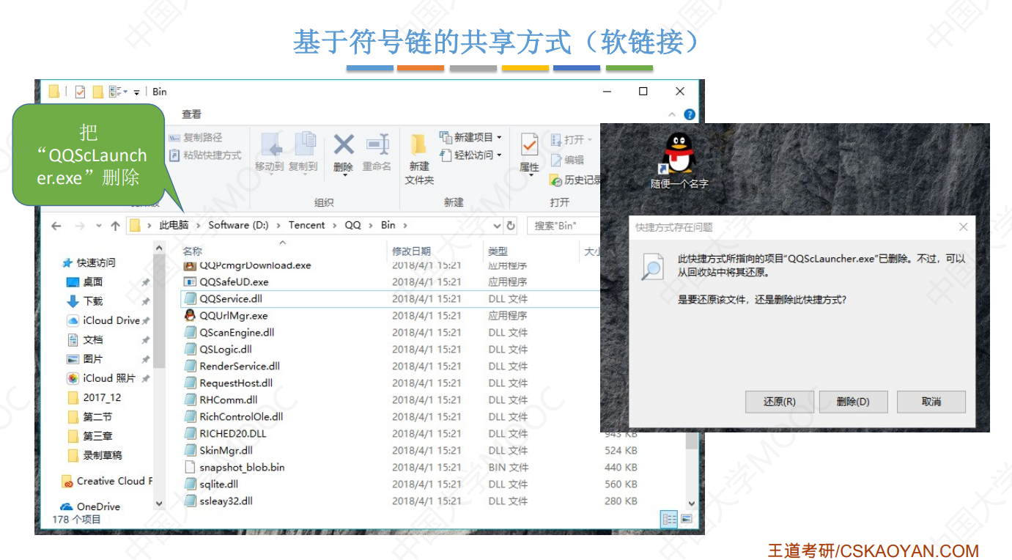The height and width of the screenshot is (560, 1012).
Task: Switch to details view icon in status bar
Action: [x=669, y=519]
